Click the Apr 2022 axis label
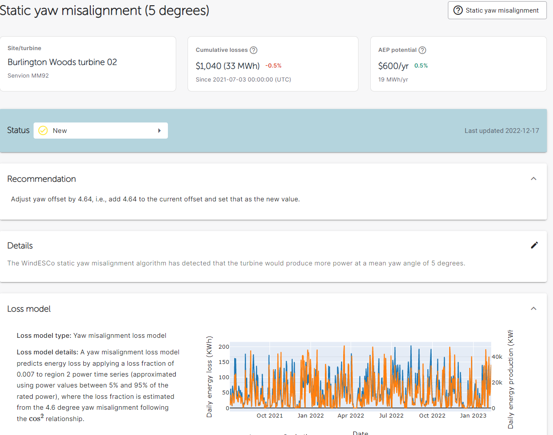The image size is (553, 435). pos(351,415)
